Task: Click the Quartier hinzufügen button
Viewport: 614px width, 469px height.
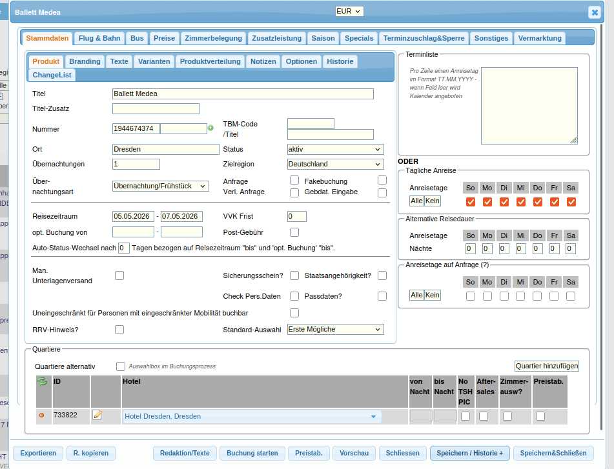Action: [x=547, y=366]
